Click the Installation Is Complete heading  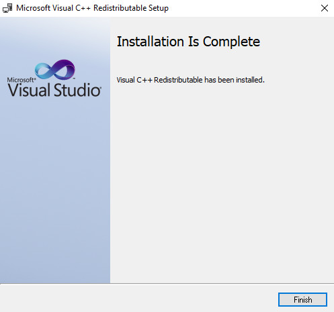click(x=188, y=42)
